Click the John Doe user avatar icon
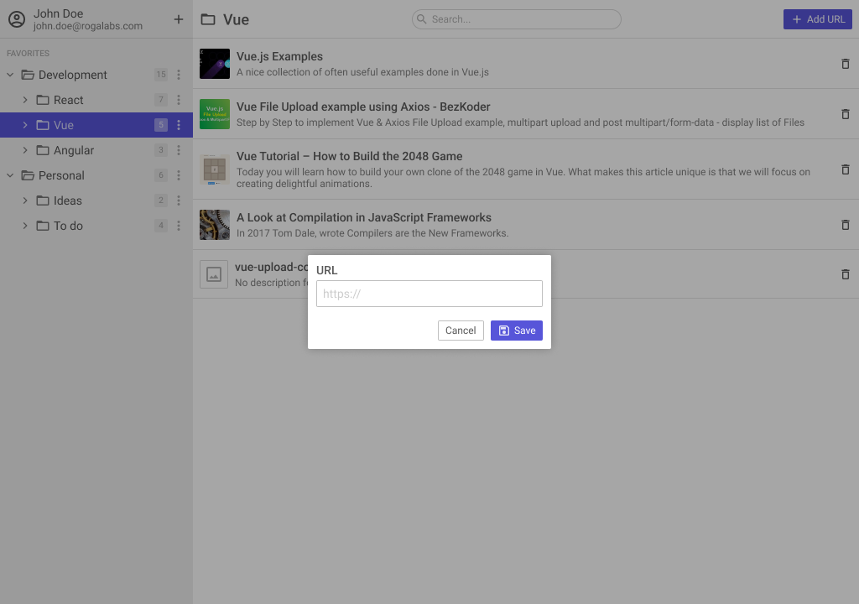 17,19
